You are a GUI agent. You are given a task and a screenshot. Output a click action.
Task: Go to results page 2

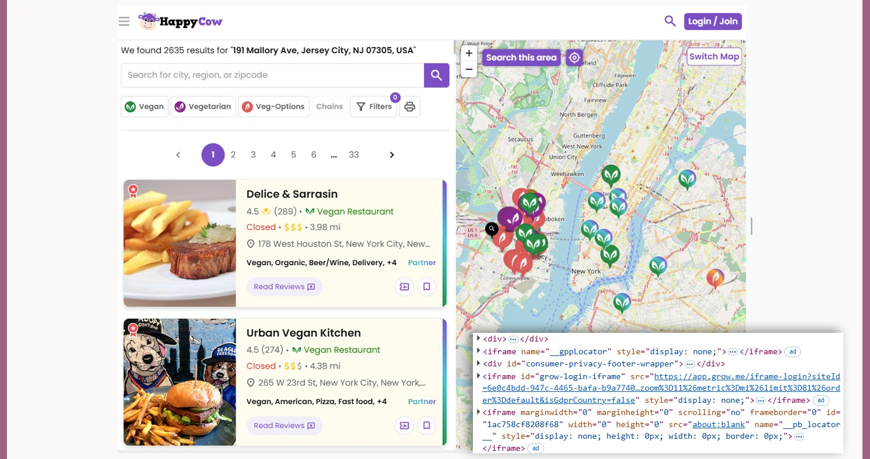coord(233,155)
